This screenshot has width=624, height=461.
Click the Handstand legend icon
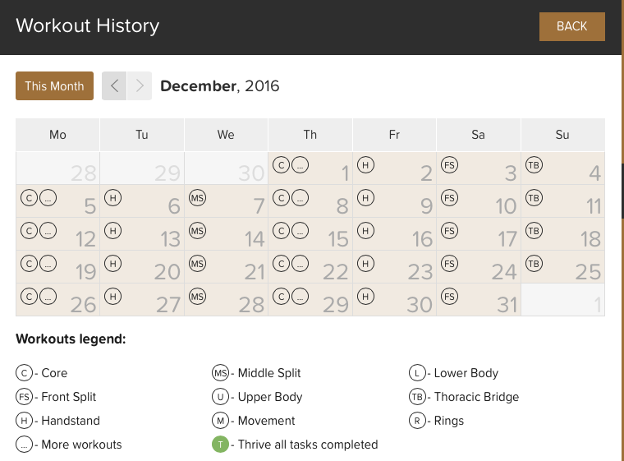pyautogui.click(x=25, y=421)
